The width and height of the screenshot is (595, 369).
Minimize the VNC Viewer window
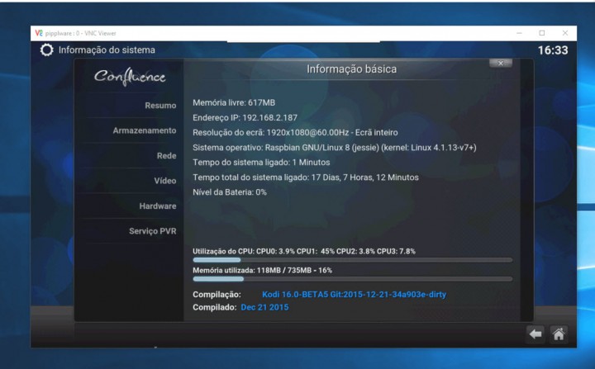519,33
